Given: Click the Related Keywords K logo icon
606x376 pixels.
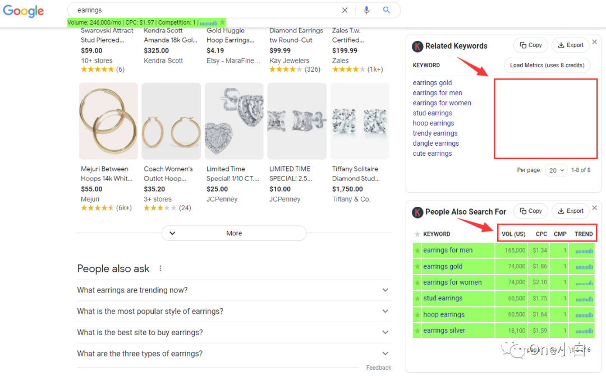Looking at the screenshot, I should (x=417, y=47).
